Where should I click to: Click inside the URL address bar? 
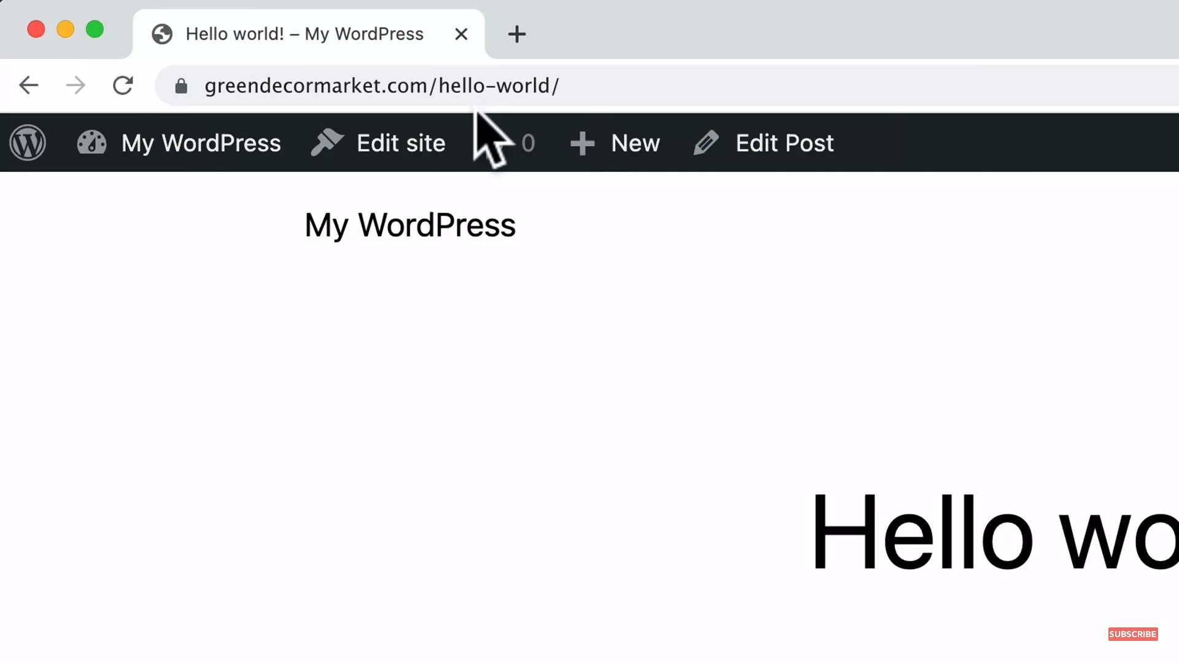tap(381, 85)
